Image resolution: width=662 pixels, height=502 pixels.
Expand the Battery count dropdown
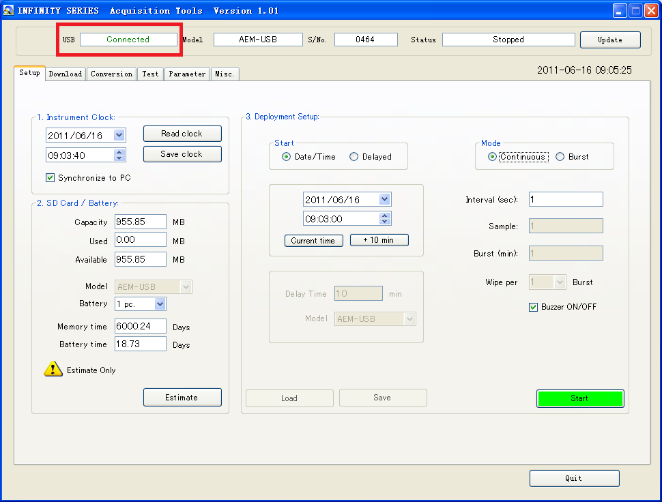click(x=160, y=304)
